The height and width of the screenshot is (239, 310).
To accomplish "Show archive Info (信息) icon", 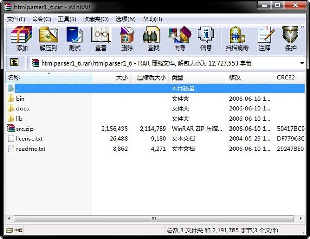I will (206, 35).
